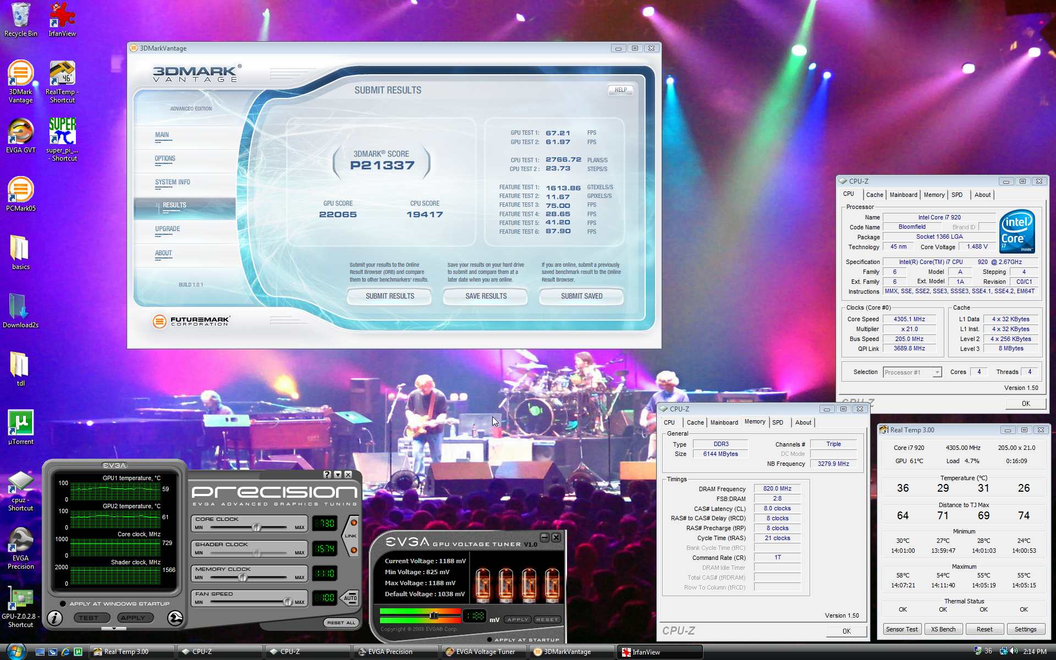The image size is (1056, 660).
Task: Click the Windows Start orb
Action: [x=15, y=651]
